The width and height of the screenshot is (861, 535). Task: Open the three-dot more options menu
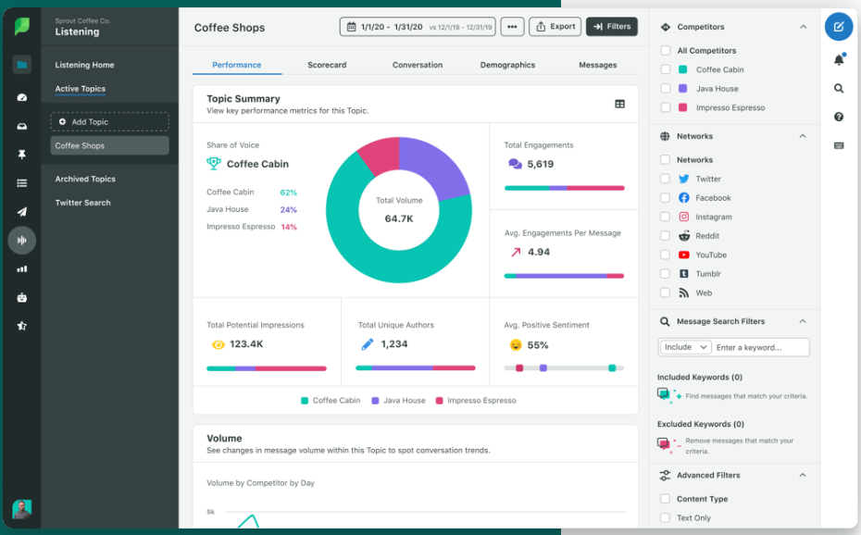pyautogui.click(x=512, y=26)
